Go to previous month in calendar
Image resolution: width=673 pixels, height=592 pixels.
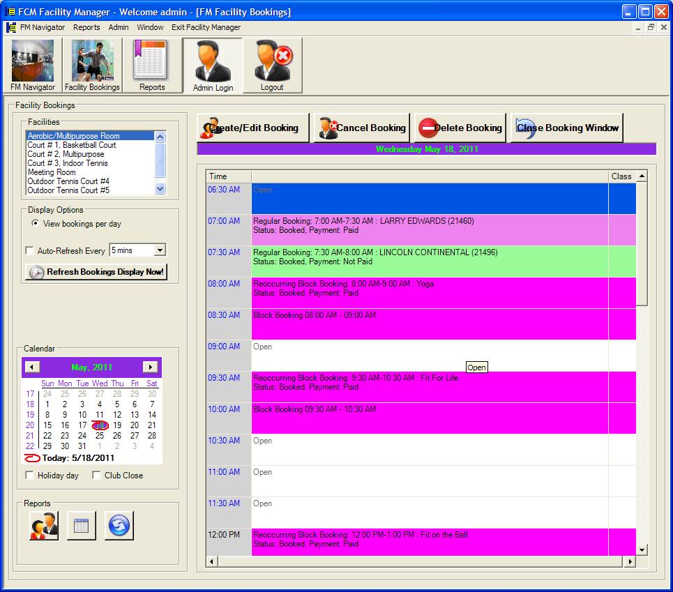click(33, 367)
